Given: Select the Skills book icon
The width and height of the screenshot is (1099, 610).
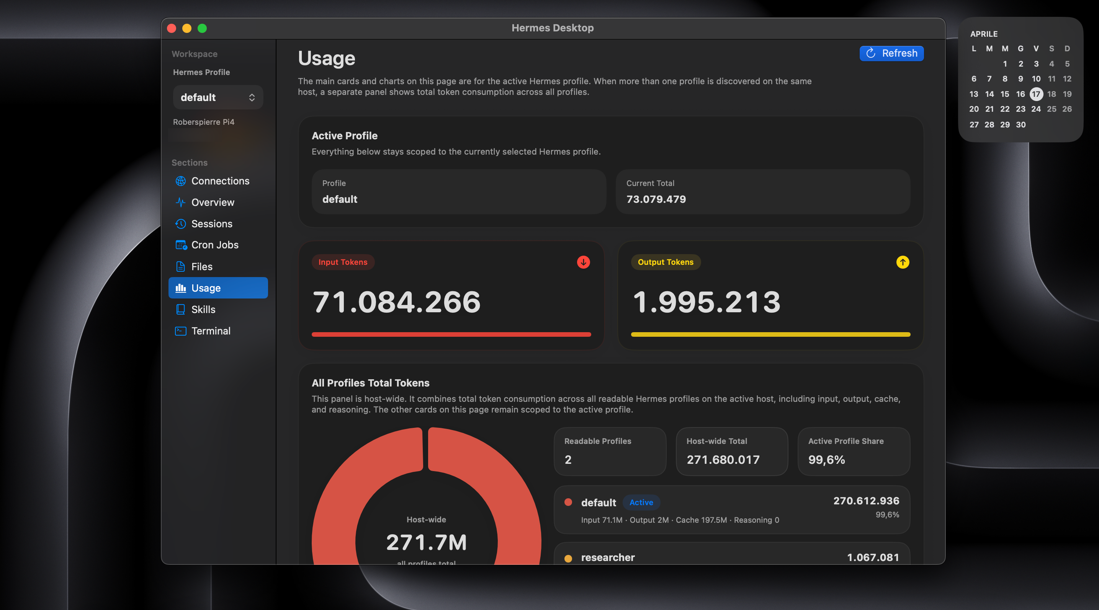Looking at the screenshot, I should (181, 309).
